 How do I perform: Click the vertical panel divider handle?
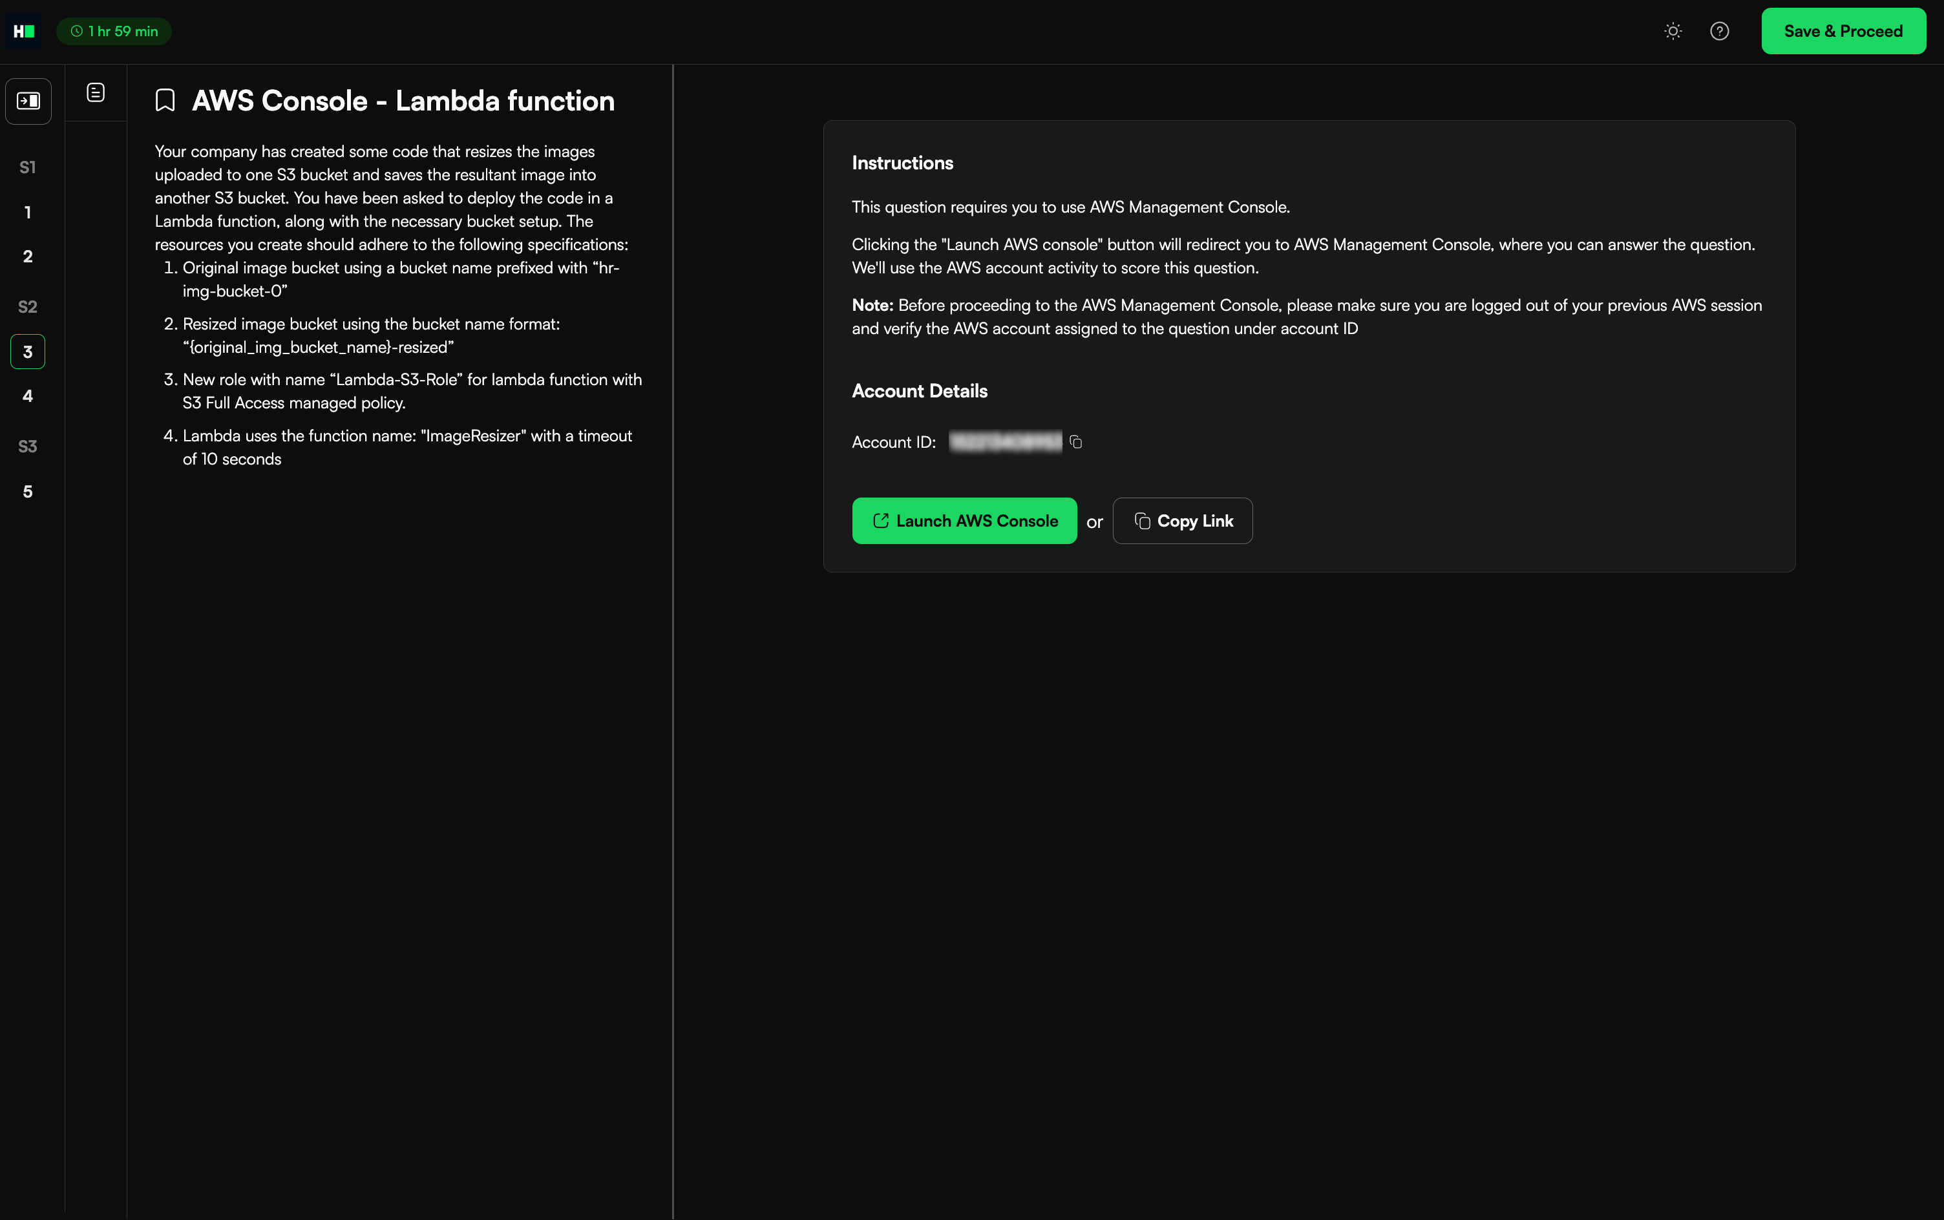click(673, 642)
